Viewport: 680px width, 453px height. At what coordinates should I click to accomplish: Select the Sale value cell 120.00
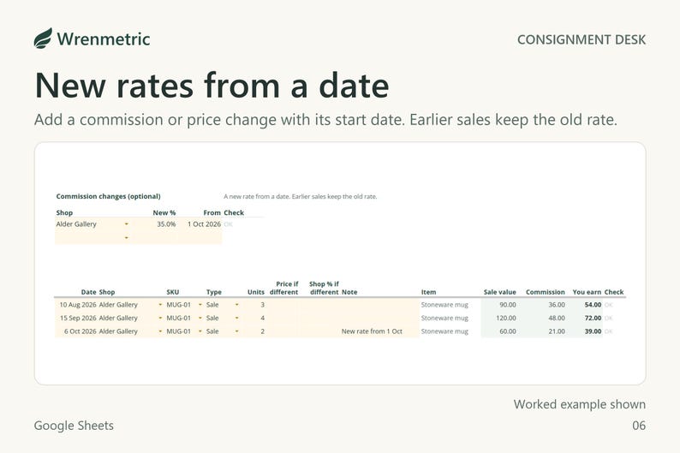[x=499, y=319]
